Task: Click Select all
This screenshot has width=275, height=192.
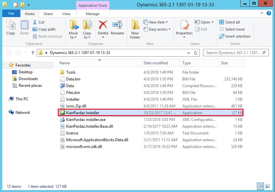Action: tap(229, 22)
